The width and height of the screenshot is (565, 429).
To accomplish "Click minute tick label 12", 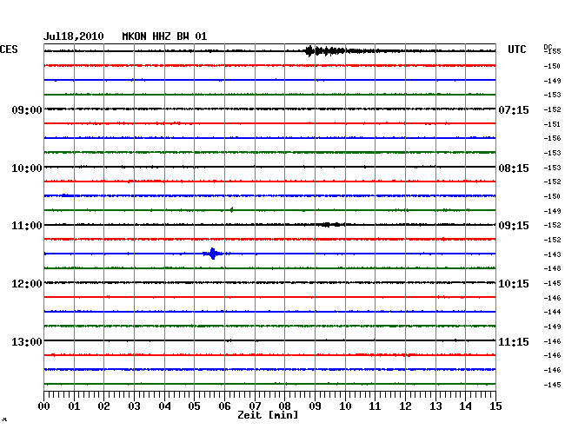I will coord(405,406).
